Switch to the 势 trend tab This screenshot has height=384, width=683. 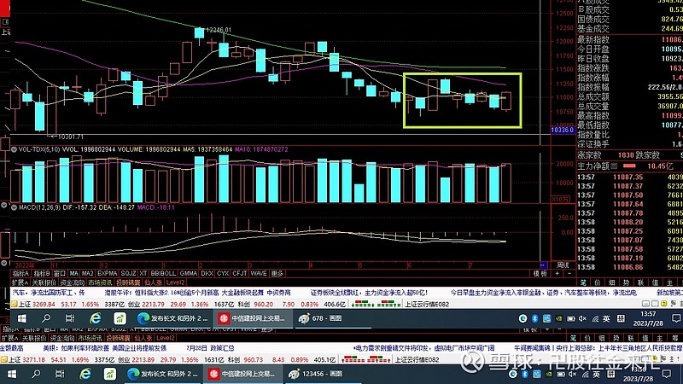click(x=627, y=282)
